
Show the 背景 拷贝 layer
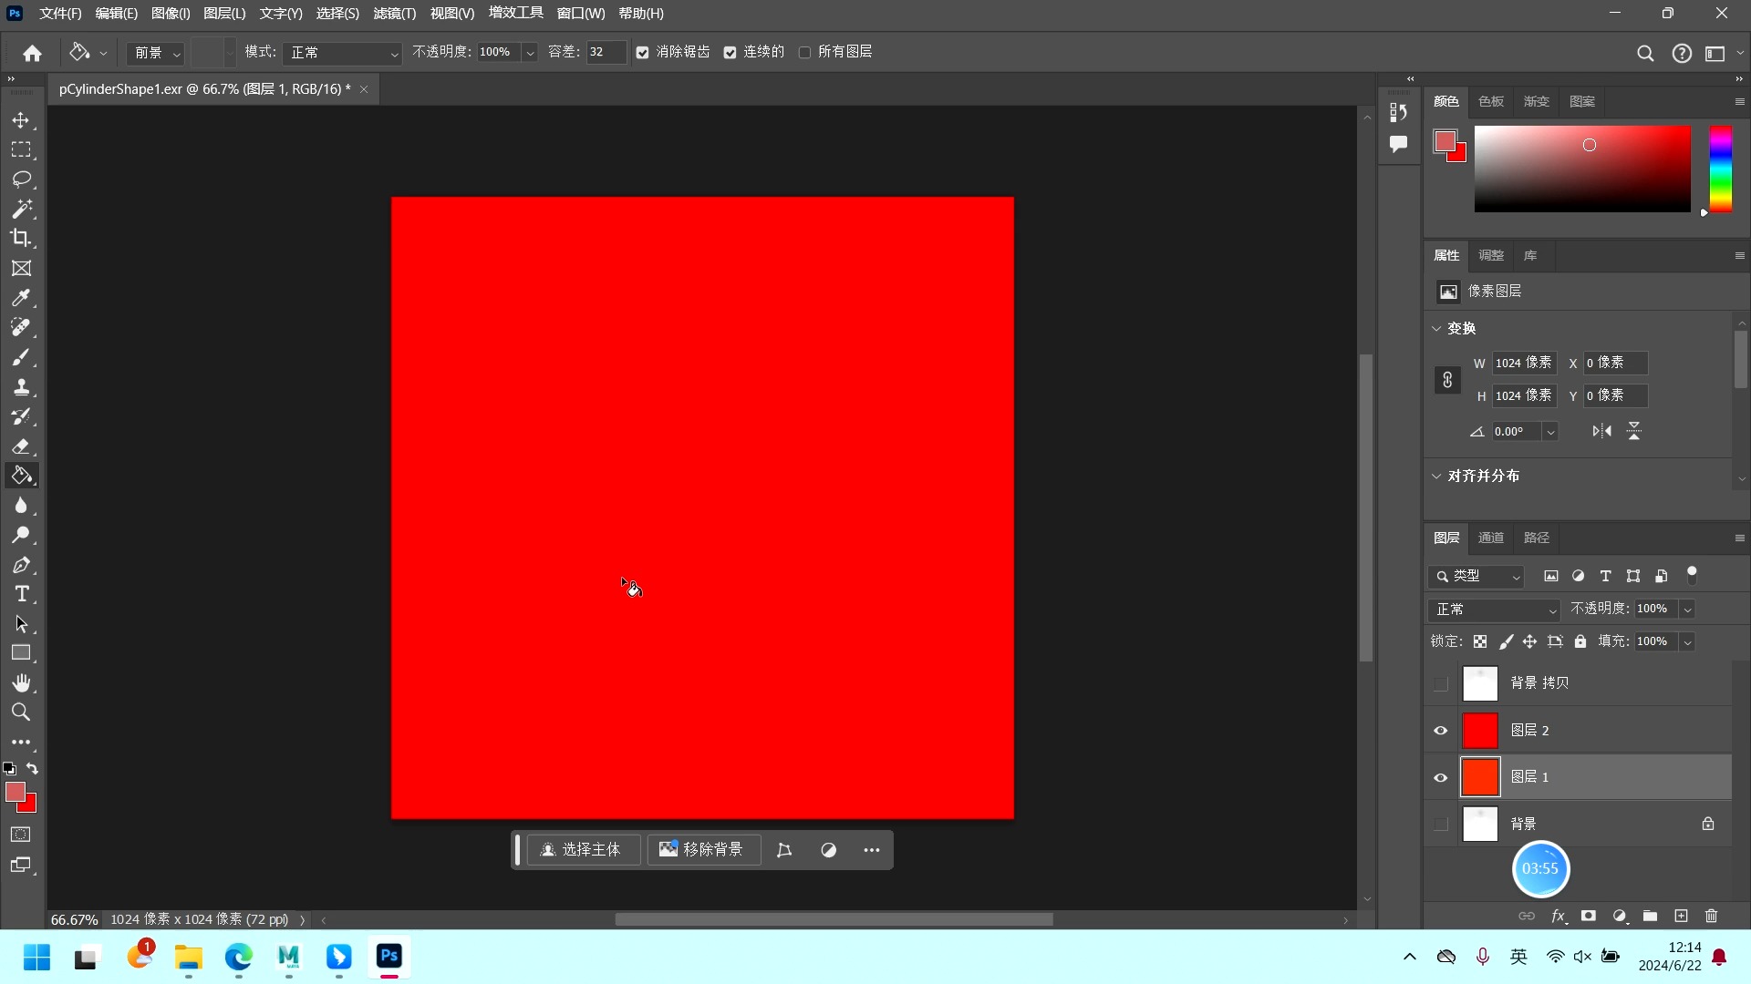point(1441,684)
